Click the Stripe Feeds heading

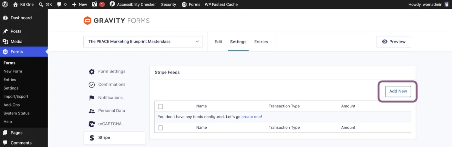pos(167,72)
